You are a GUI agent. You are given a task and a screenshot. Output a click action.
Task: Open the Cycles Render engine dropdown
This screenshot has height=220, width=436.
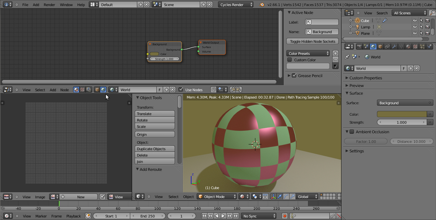pos(236,4)
